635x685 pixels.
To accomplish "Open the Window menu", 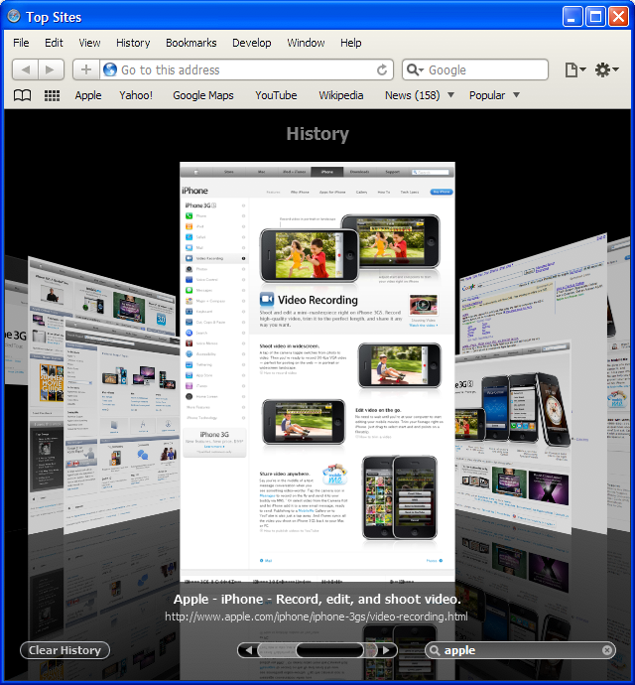I will (306, 43).
